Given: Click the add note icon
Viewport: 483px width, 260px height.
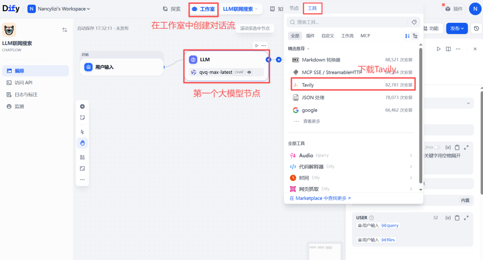Looking at the screenshot, I should click(x=82, y=118).
